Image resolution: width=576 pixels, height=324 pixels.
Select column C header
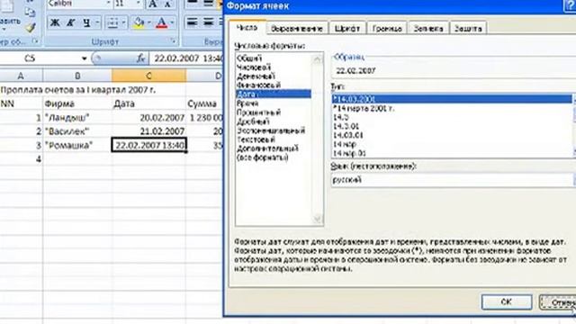coord(148,76)
